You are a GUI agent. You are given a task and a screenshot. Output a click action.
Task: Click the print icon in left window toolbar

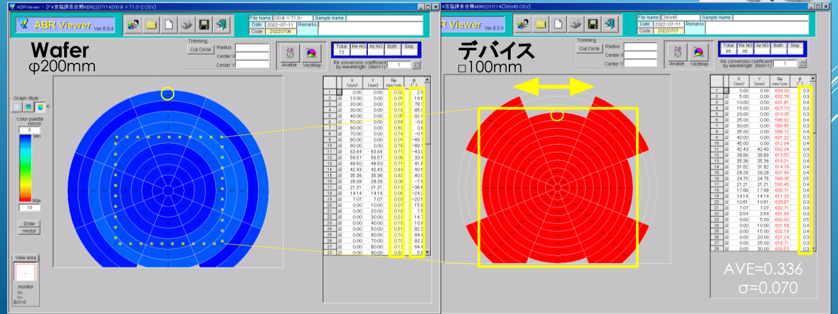[x=187, y=25]
